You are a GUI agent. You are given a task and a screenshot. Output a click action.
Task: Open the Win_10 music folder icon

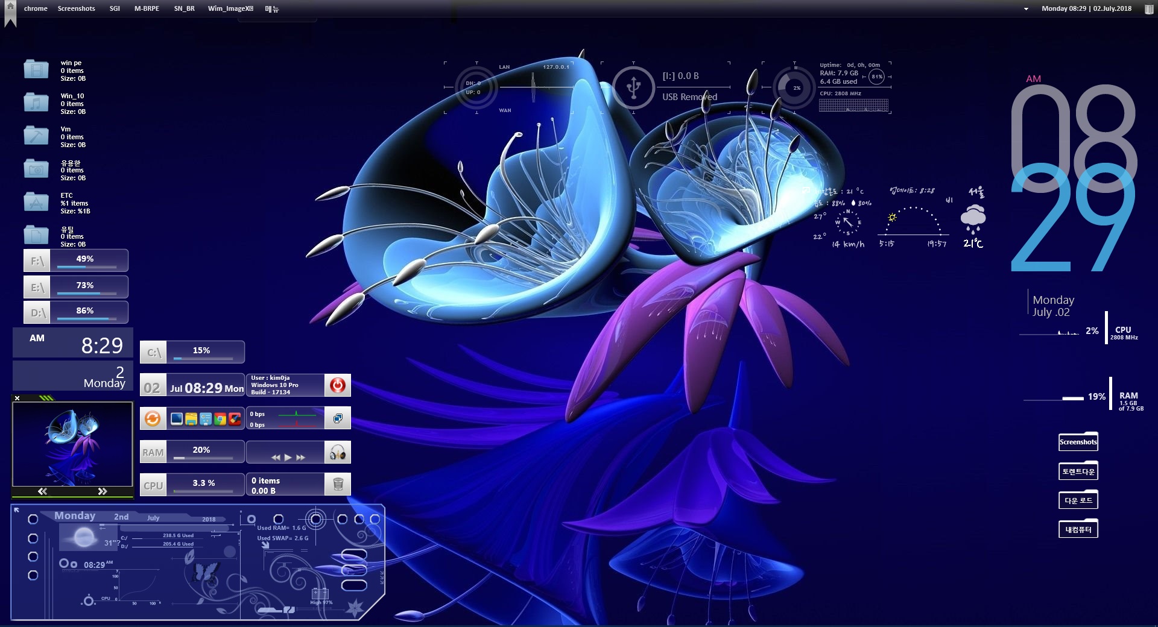point(36,103)
